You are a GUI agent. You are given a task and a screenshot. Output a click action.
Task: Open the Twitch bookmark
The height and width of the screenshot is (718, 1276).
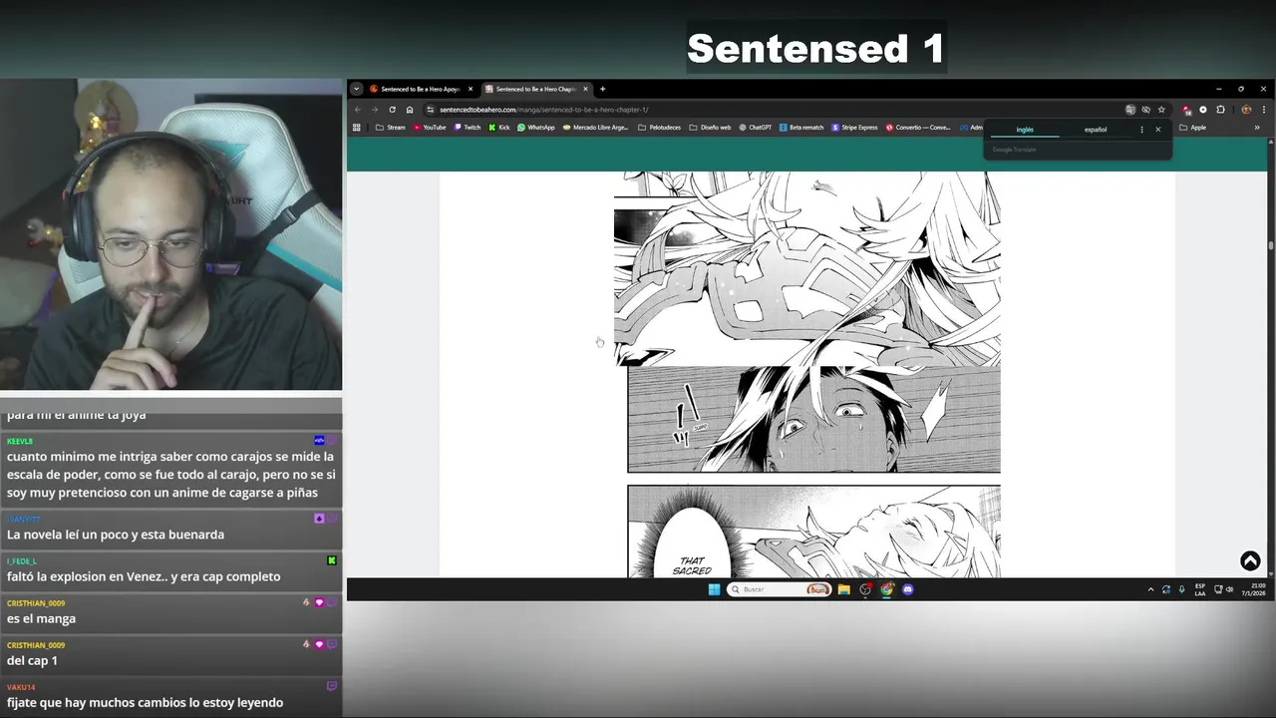[x=468, y=128]
